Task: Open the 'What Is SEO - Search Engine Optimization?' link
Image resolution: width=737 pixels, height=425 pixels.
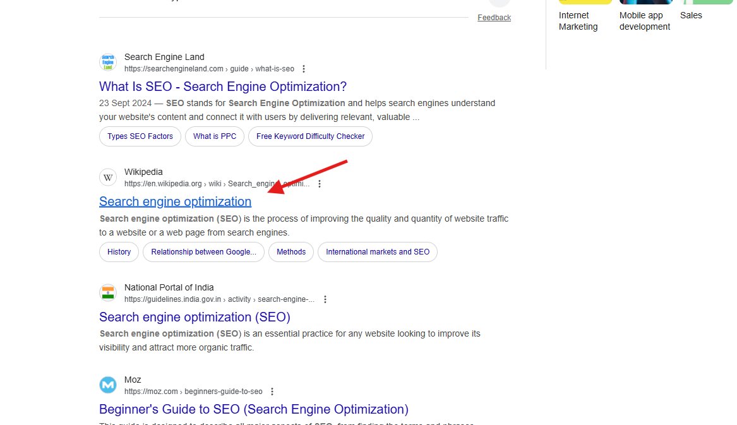Action: [222, 87]
